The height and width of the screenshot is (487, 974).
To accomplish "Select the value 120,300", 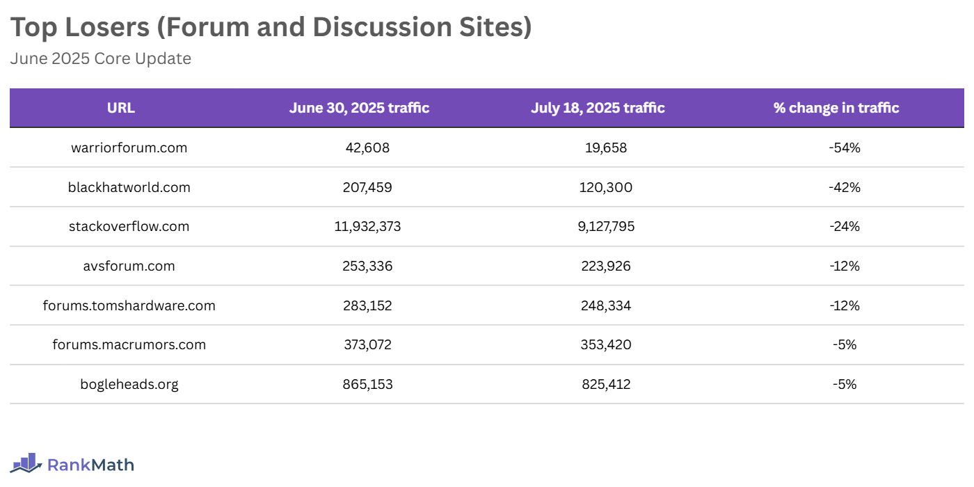I will click(x=606, y=187).
